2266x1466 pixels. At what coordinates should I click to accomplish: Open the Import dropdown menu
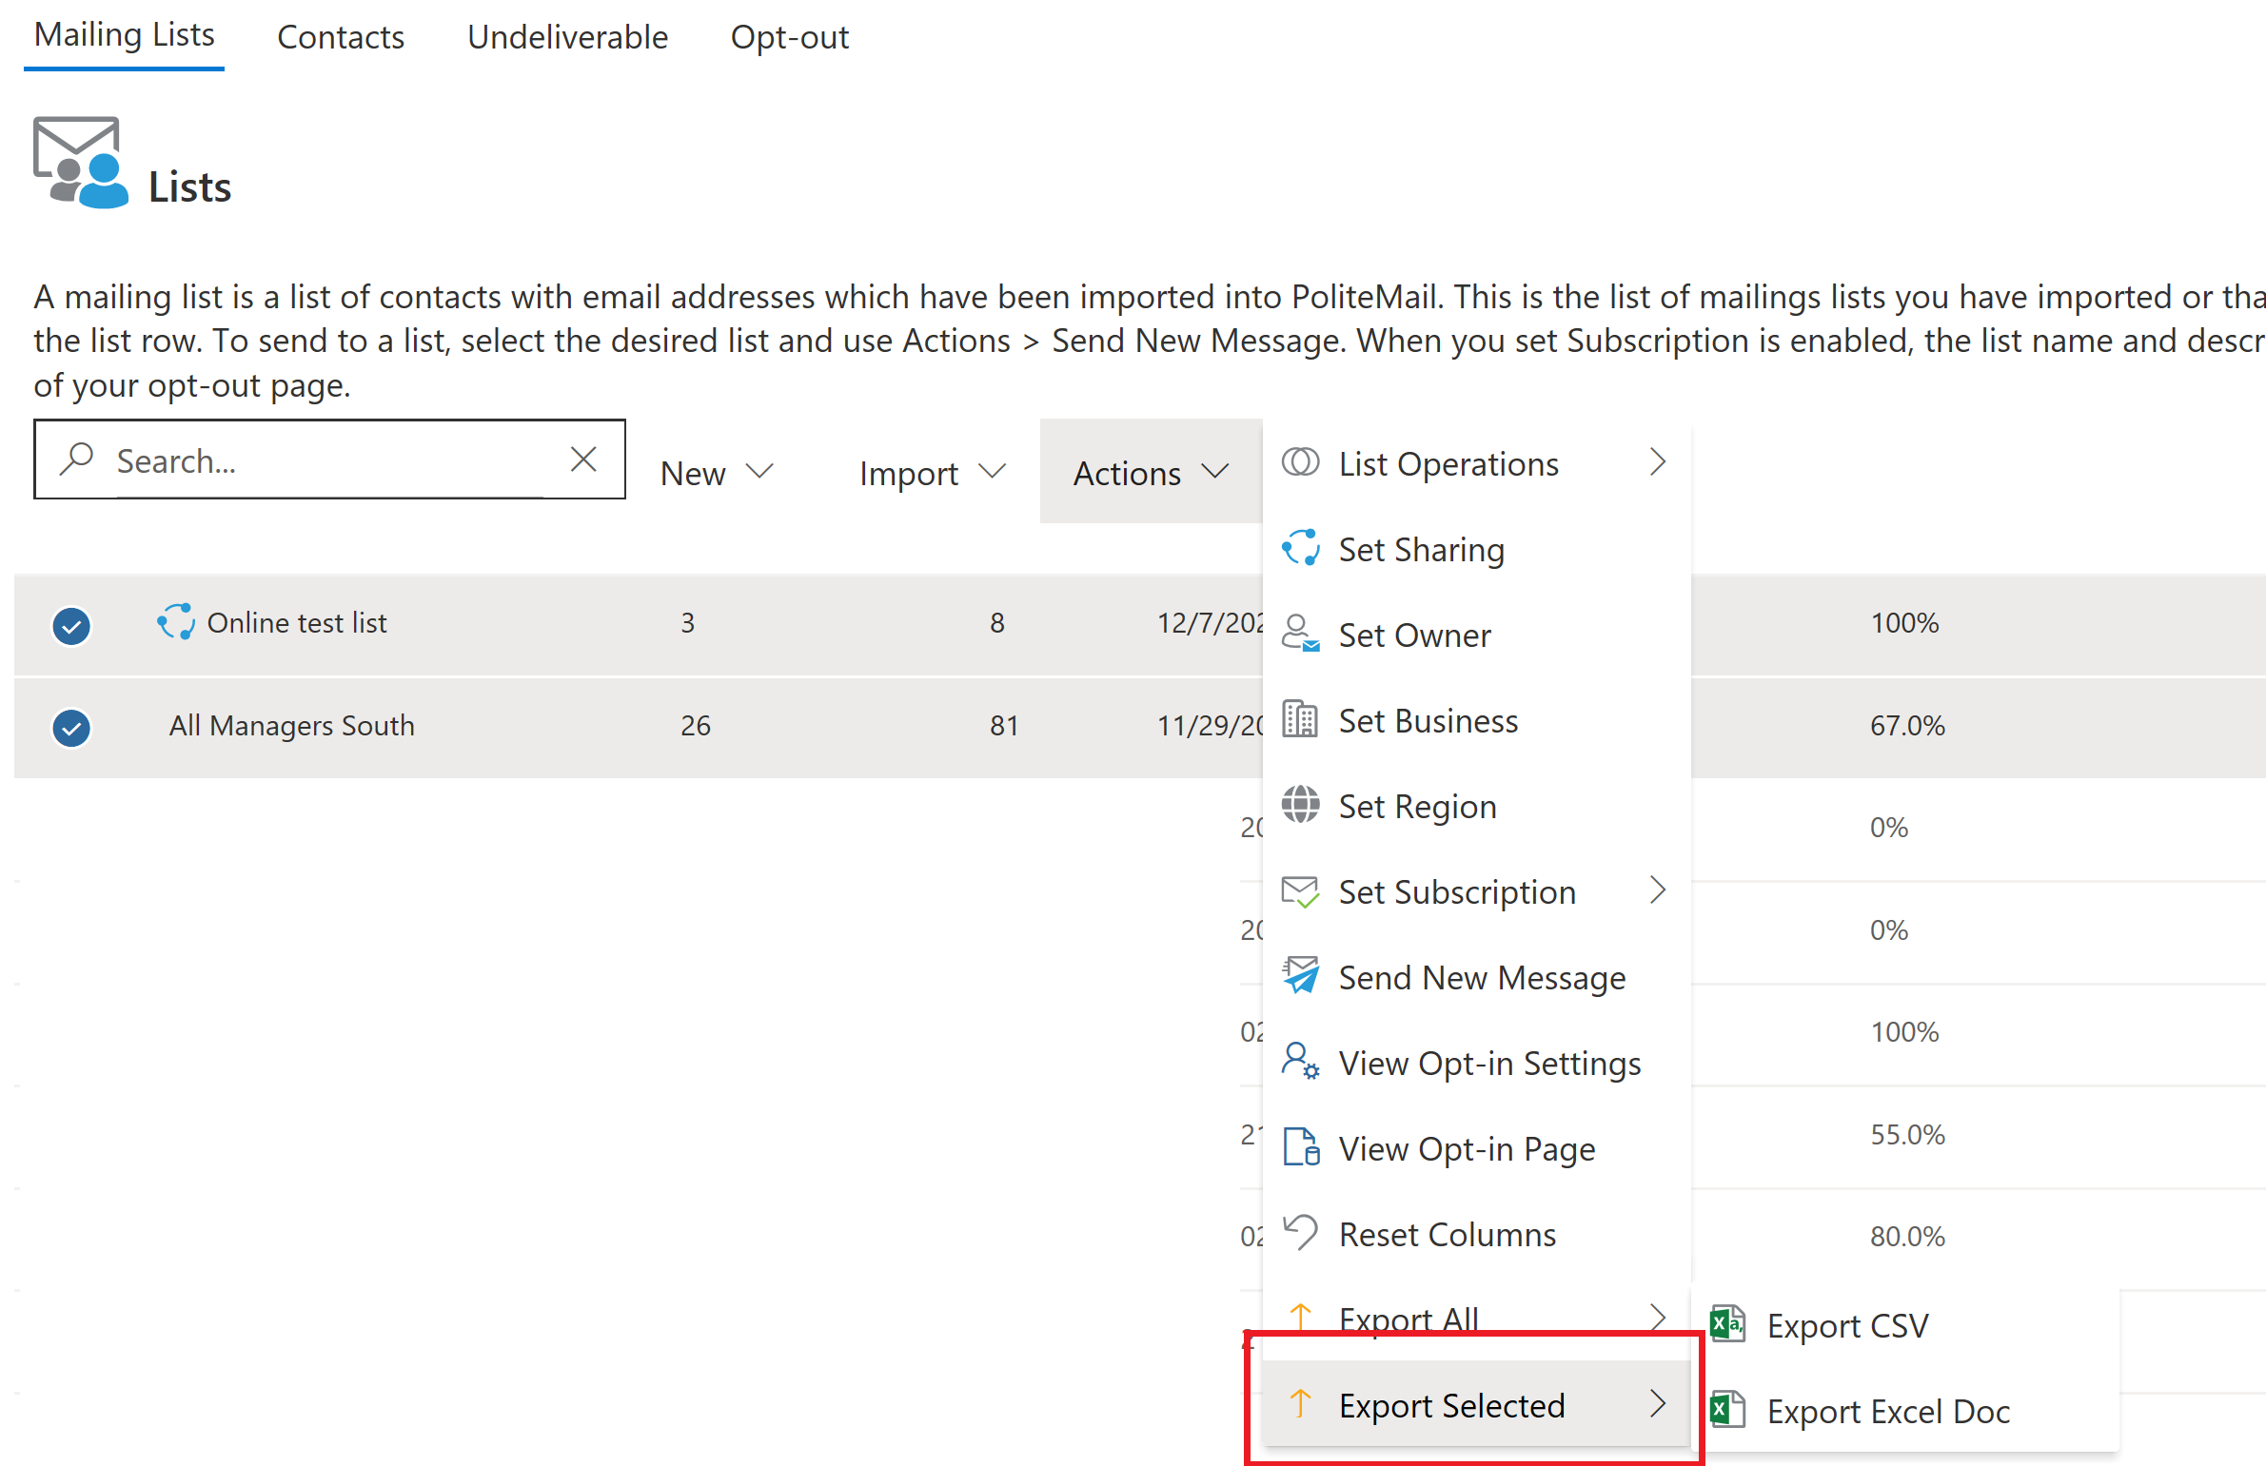(x=931, y=473)
